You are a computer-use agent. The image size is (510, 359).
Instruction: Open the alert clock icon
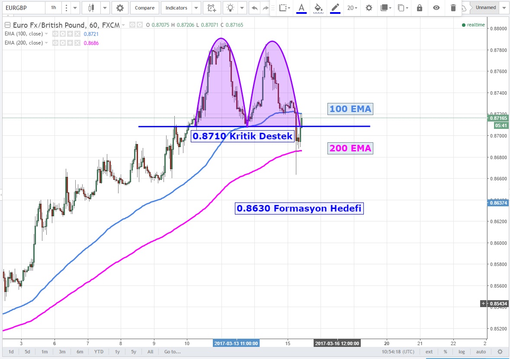(211, 8)
